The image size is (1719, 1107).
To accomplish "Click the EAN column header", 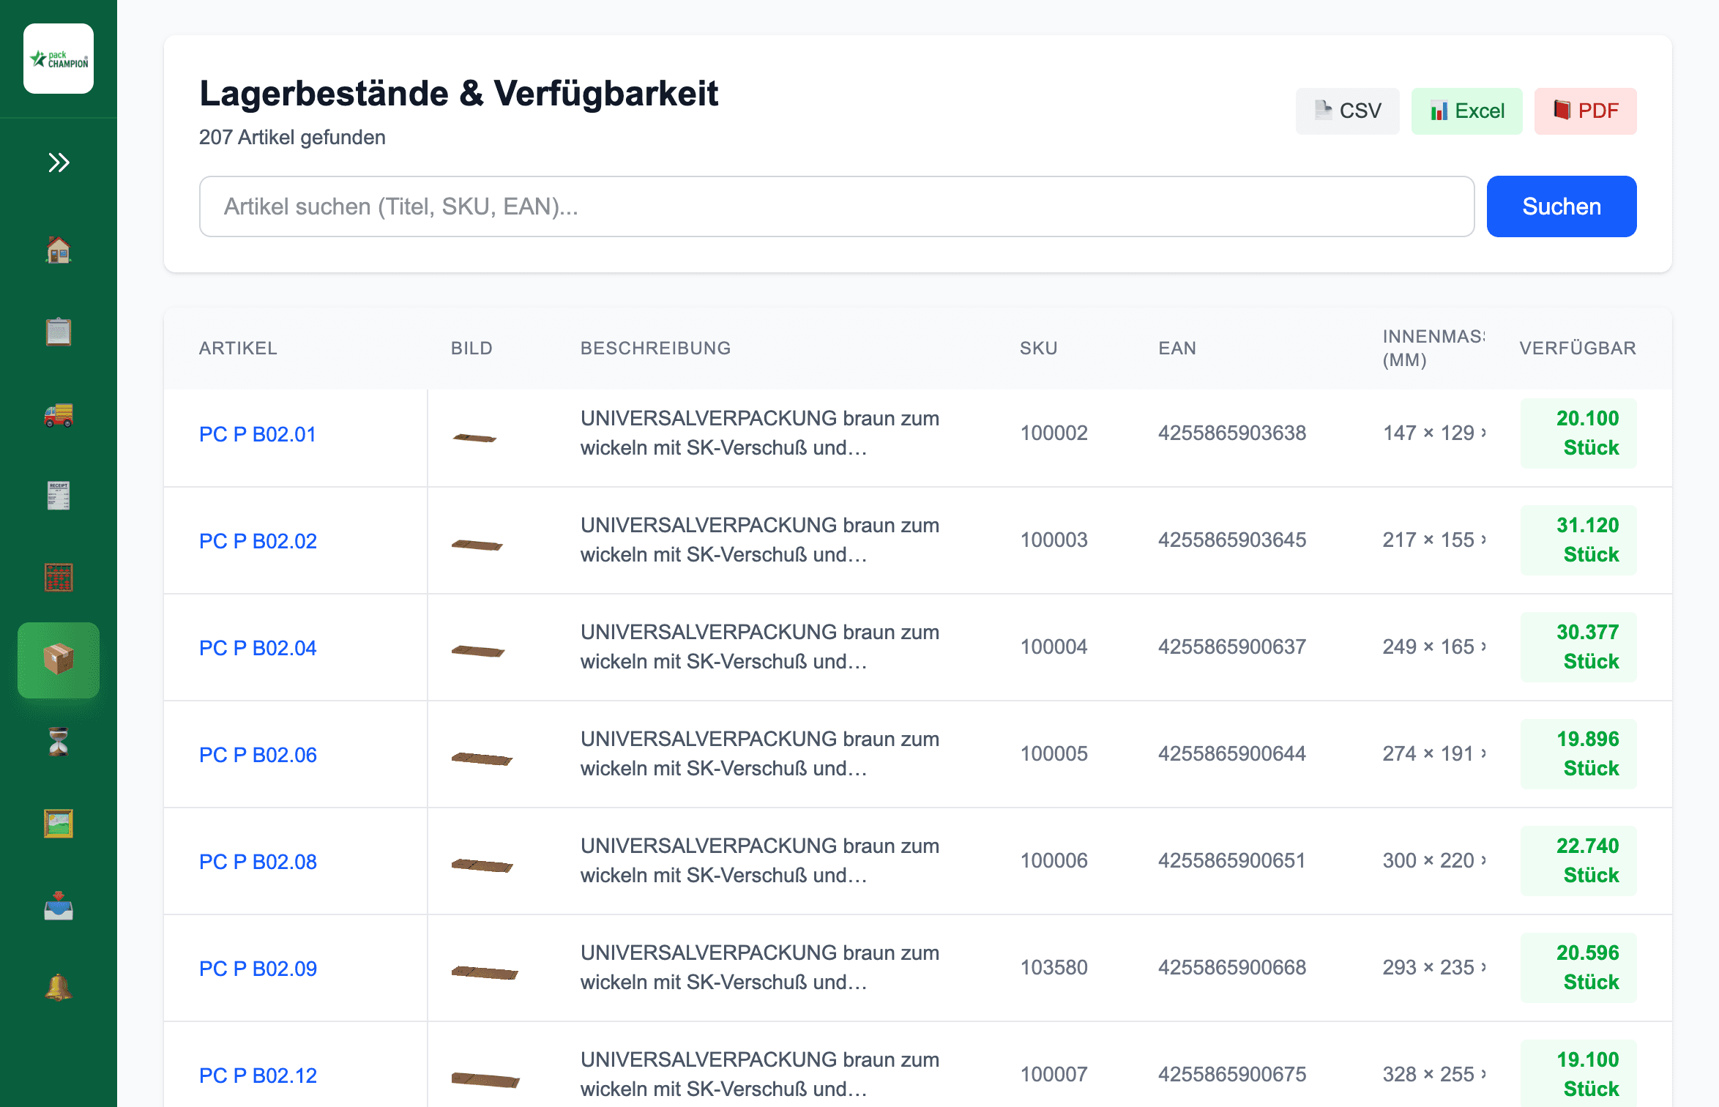I will click(x=1177, y=348).
